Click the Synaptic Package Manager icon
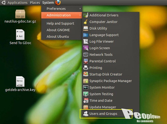167x124 pixels. click(x=86, y=81)
